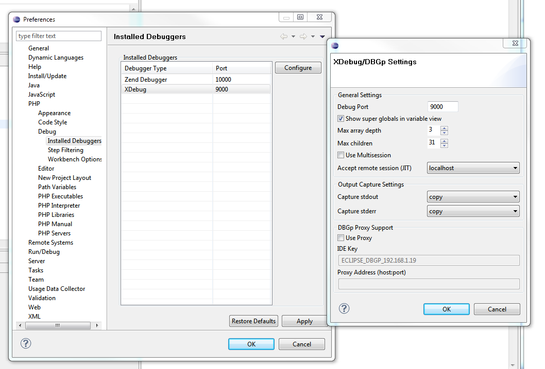
Task: Select JavaScript in preferences tree
Action: (42, 95)
